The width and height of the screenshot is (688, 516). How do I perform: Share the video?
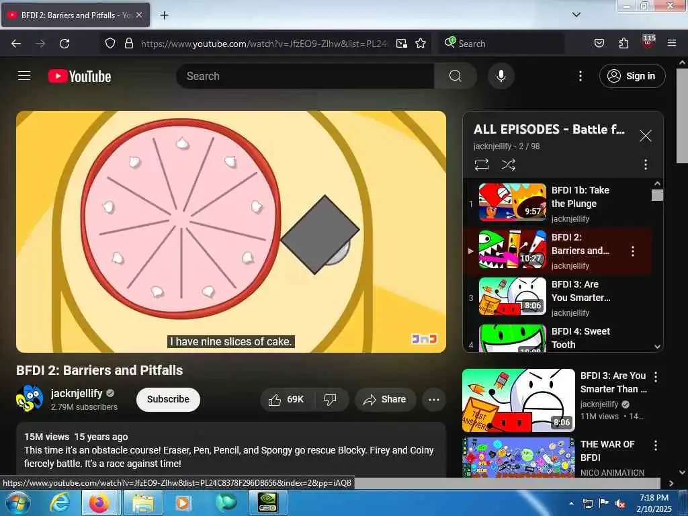point(385,399)
